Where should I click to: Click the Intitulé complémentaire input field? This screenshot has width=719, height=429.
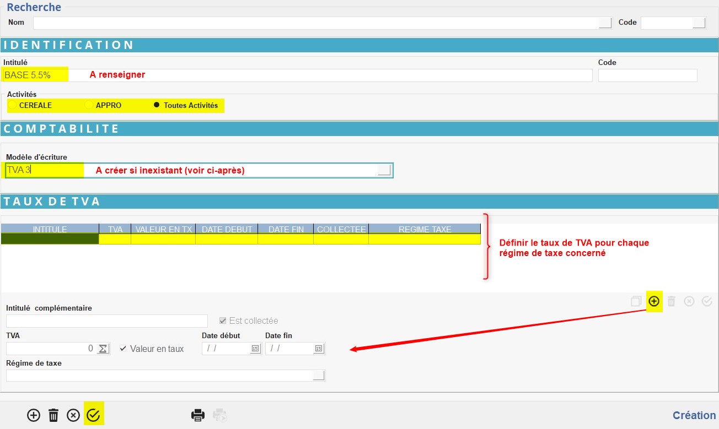[x=107, y=321]
